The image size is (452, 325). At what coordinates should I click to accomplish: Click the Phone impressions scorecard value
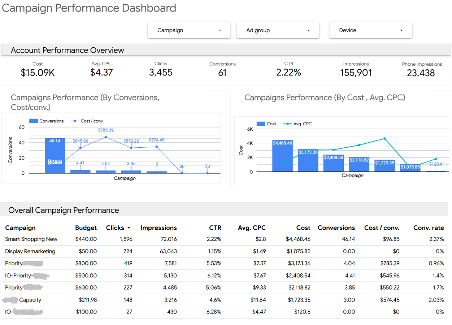(x=421, y=73)
